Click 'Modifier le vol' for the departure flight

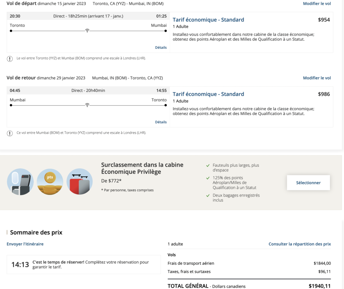317,4
